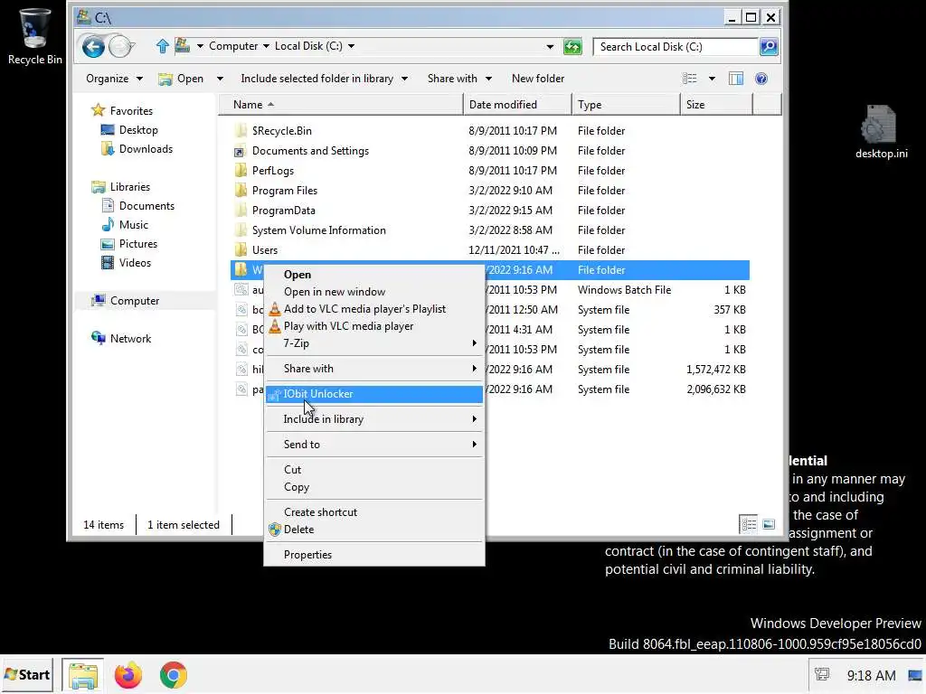This screenshot has height=694, width=926.
Task: Switch to large icons view in status bar
Action: (769, 524)
